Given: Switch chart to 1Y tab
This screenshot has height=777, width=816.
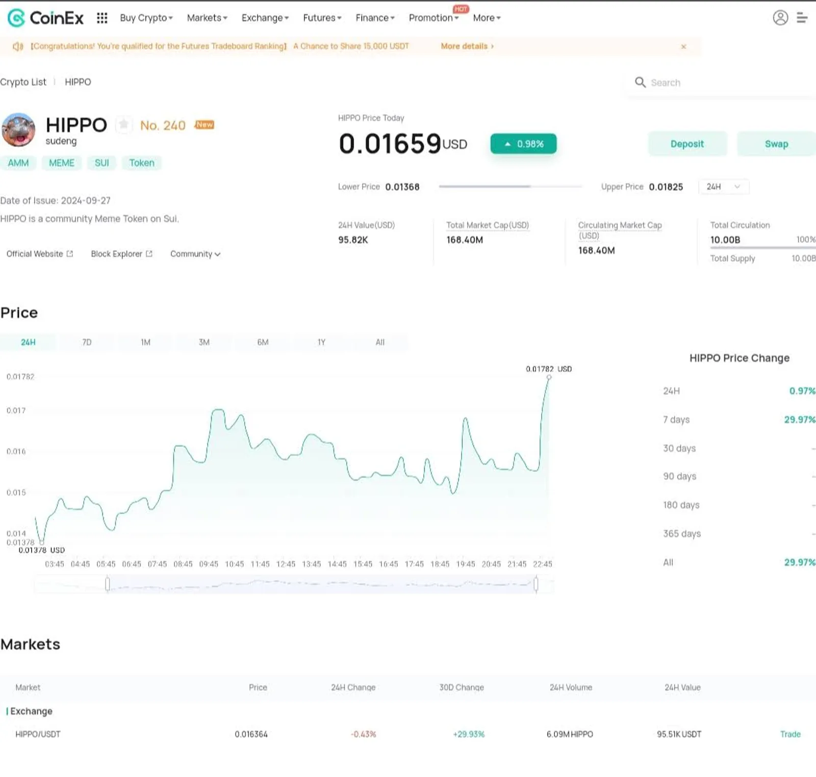Looking at the screenshot, I should (321, 342).
